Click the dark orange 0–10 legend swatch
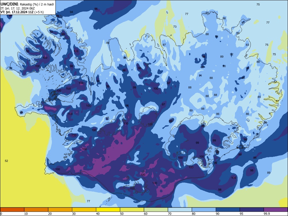 (12, 210)
